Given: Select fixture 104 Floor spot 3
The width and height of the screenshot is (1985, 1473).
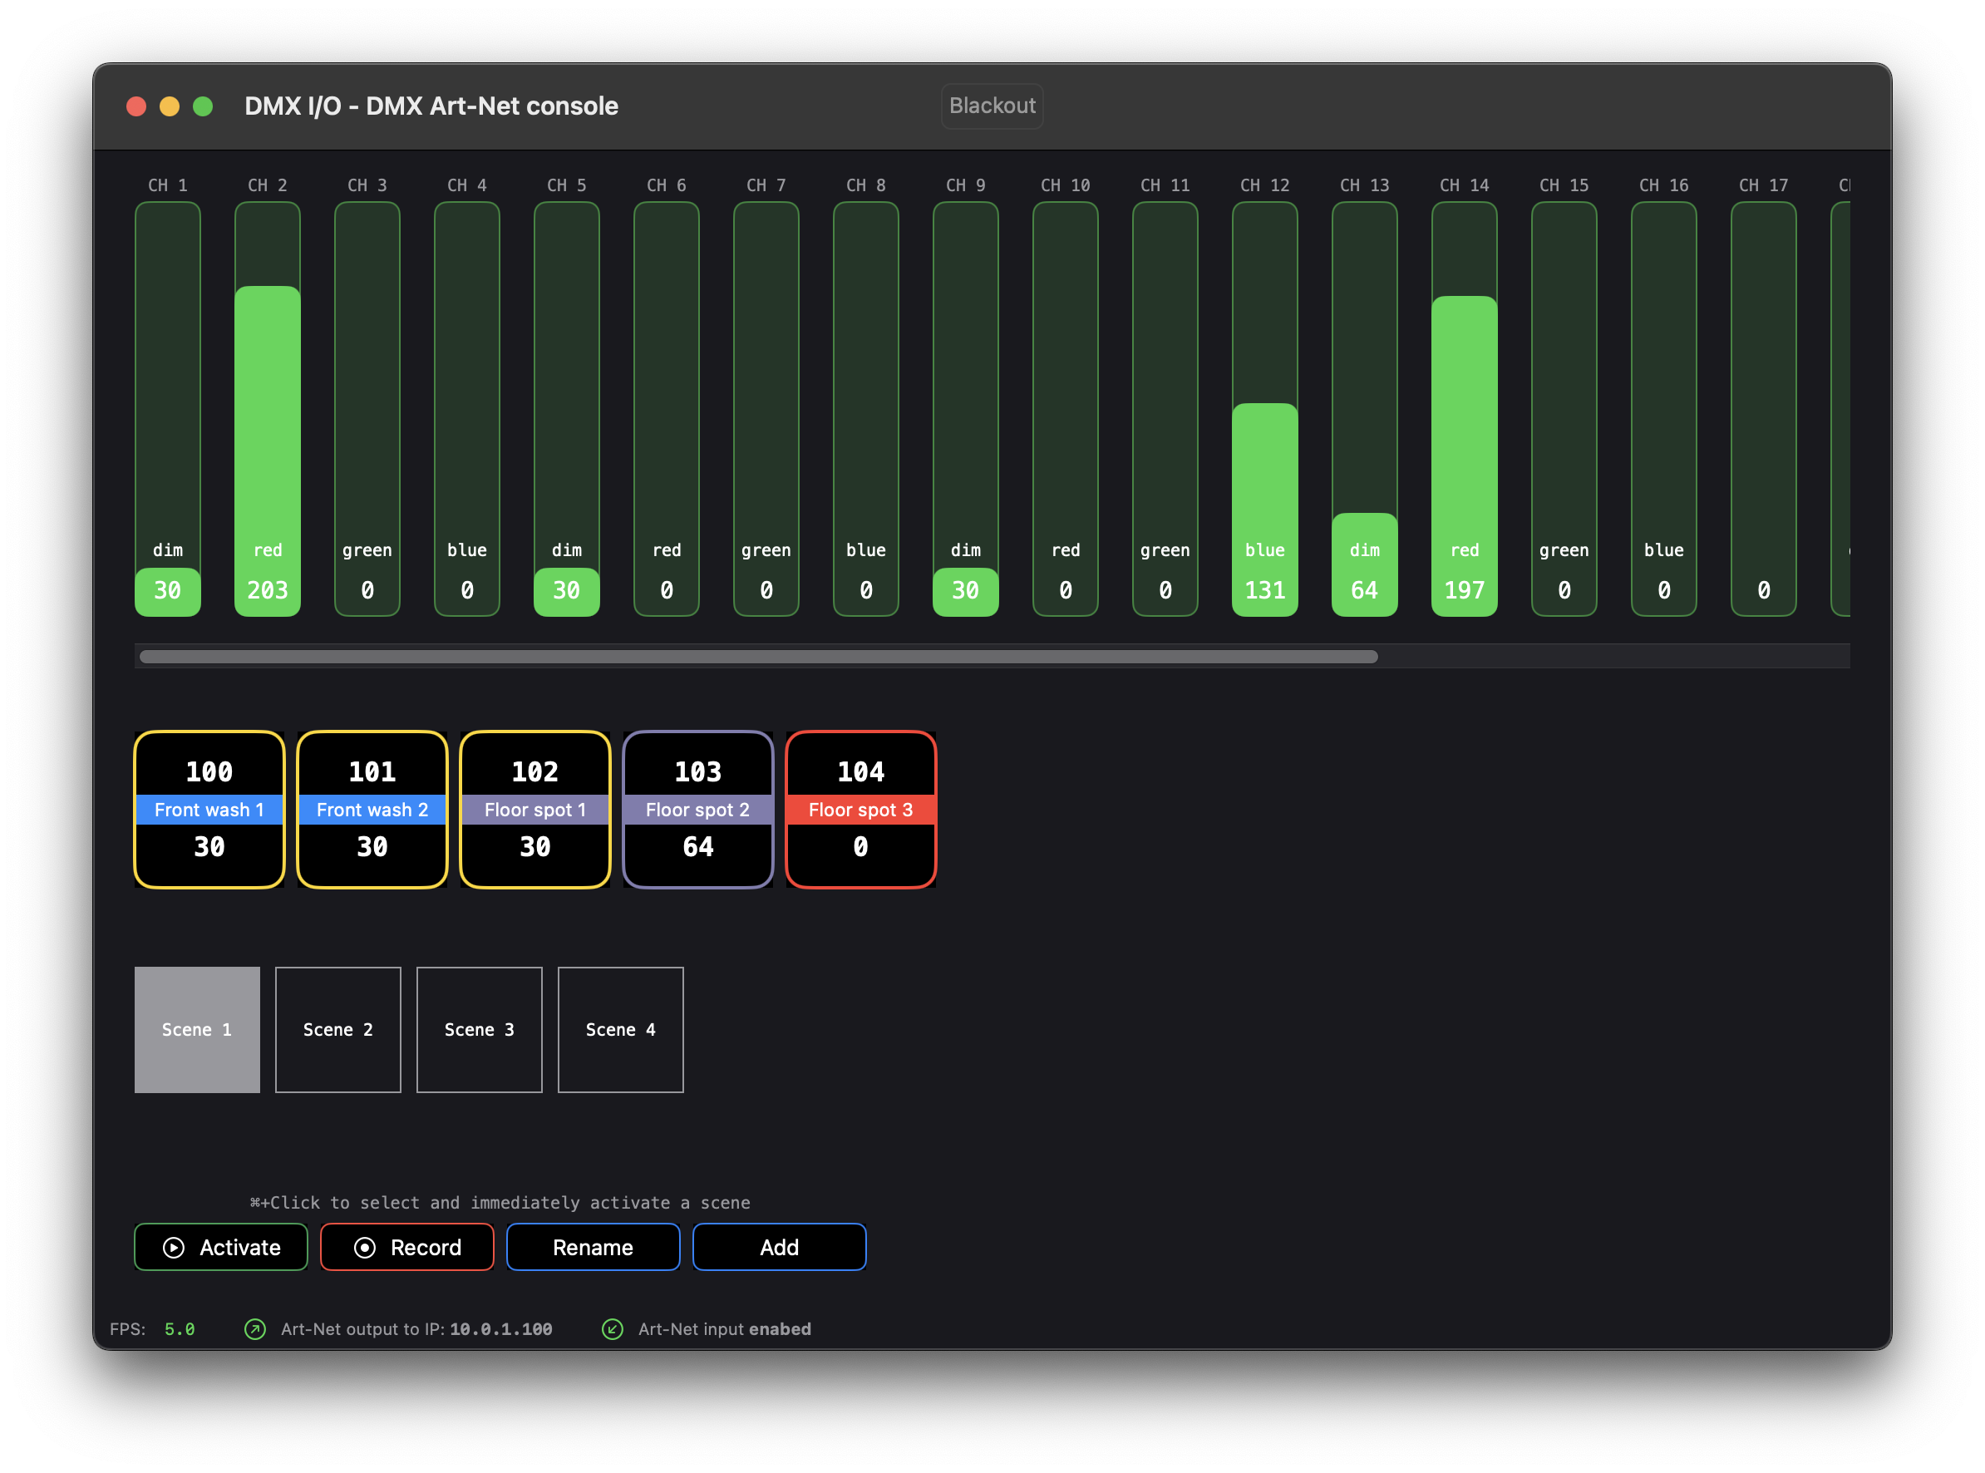Looking at the screenshot, I should click(860, 809).
